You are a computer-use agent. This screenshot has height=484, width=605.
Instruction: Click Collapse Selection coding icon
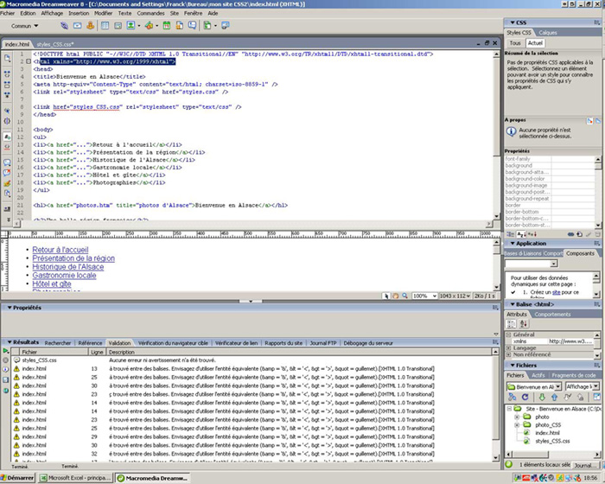coord(7,84)
